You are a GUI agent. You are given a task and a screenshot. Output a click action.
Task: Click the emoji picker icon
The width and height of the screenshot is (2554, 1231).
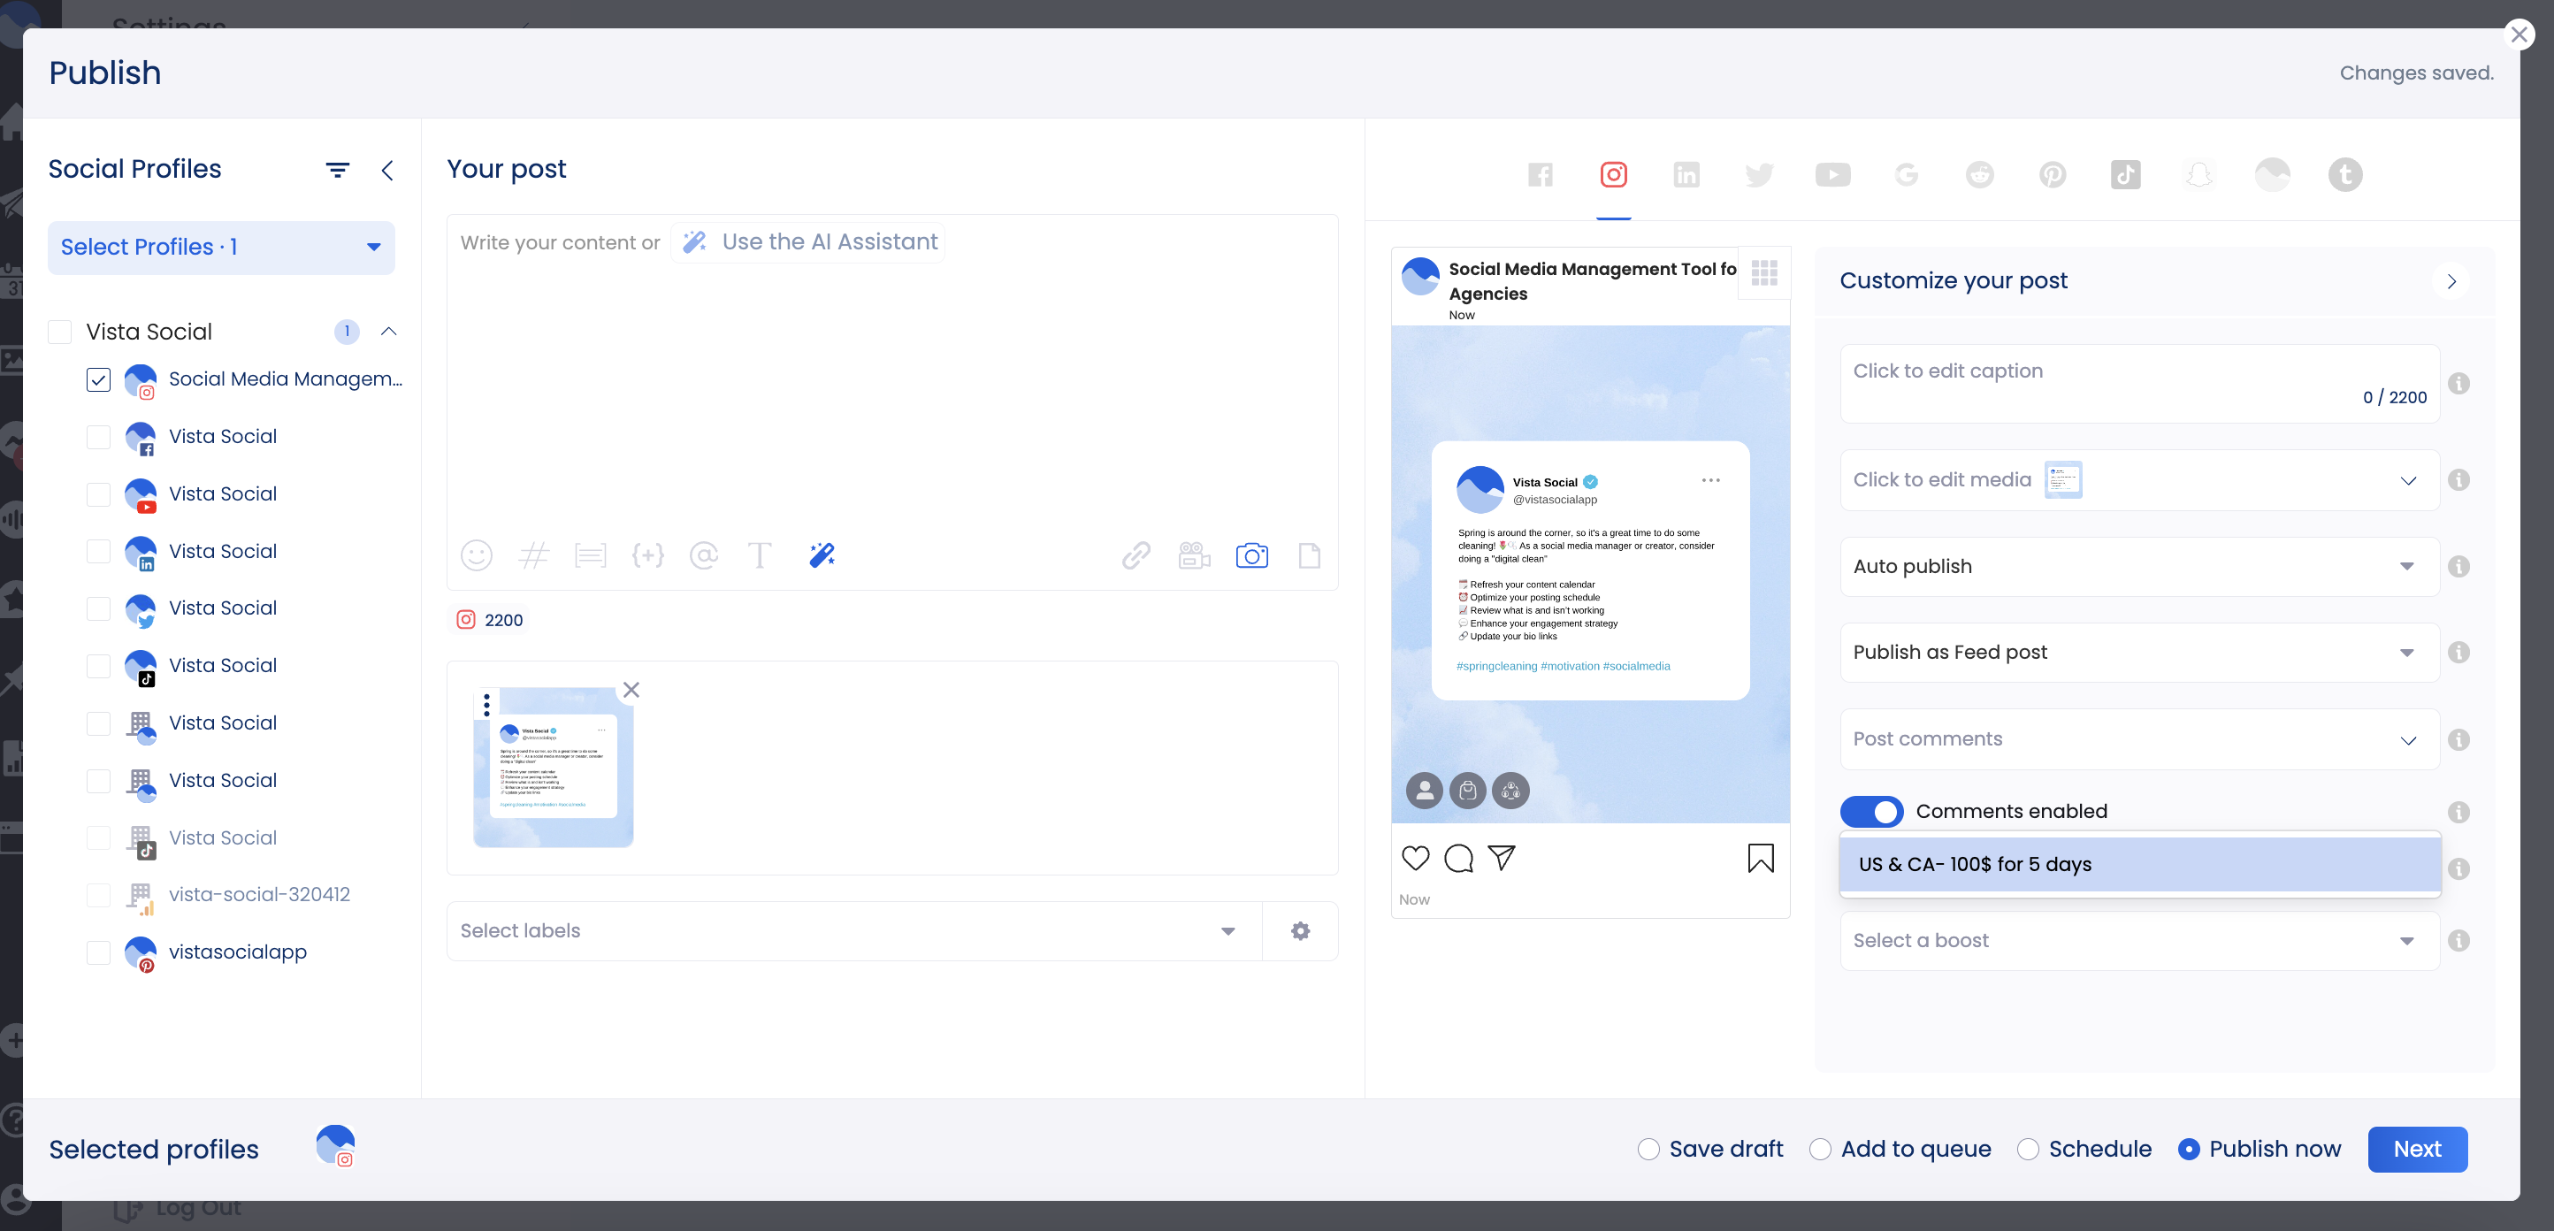(x=476, y=555)
